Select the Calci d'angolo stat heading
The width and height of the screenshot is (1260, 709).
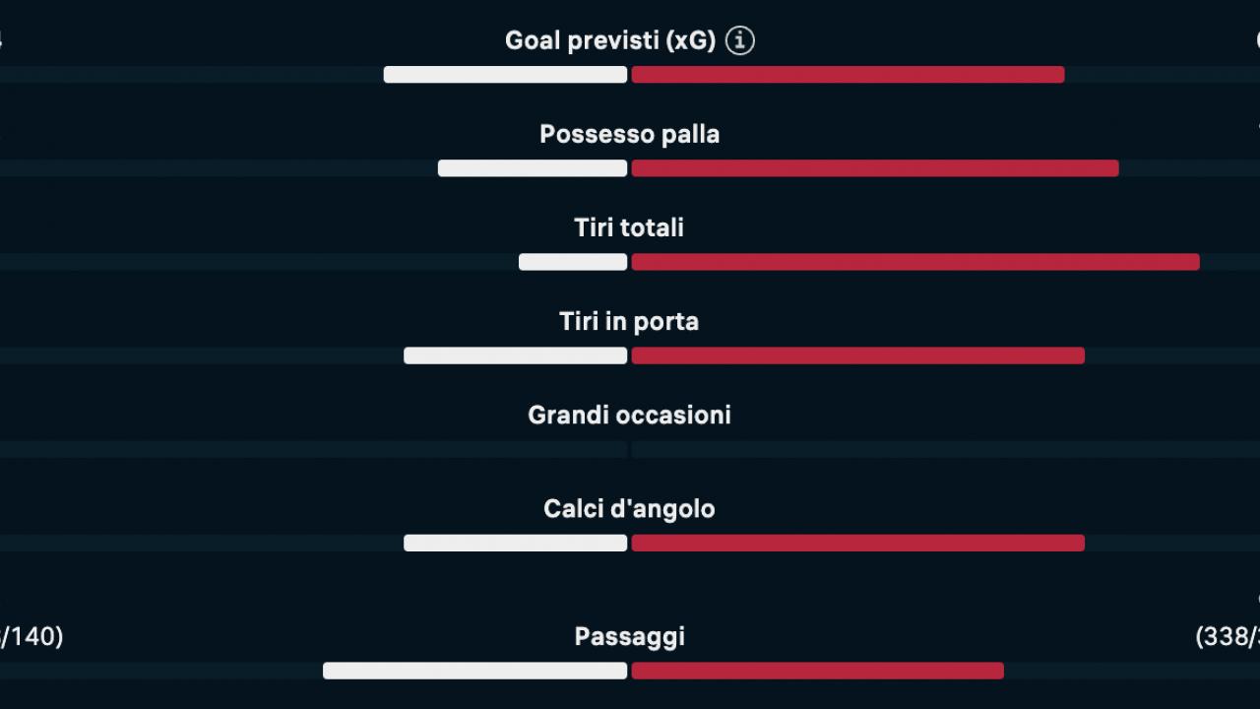629,508
